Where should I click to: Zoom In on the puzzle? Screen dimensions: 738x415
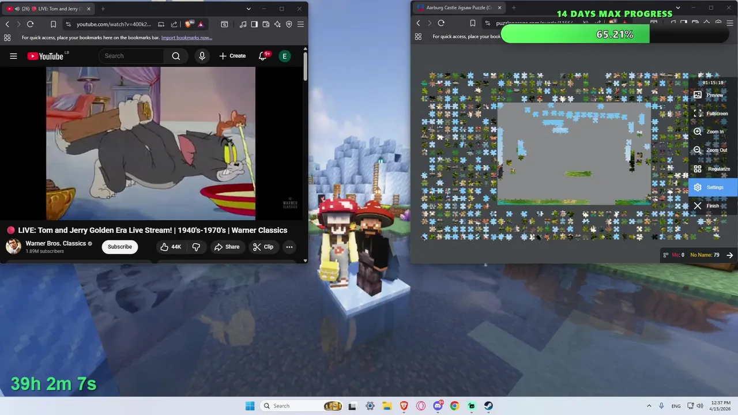tap(713, 132)
